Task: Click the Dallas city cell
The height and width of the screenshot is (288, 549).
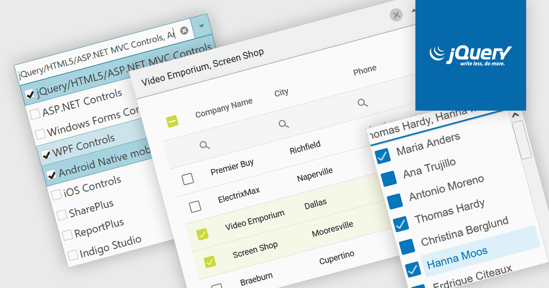Action: tap(315, 204)
